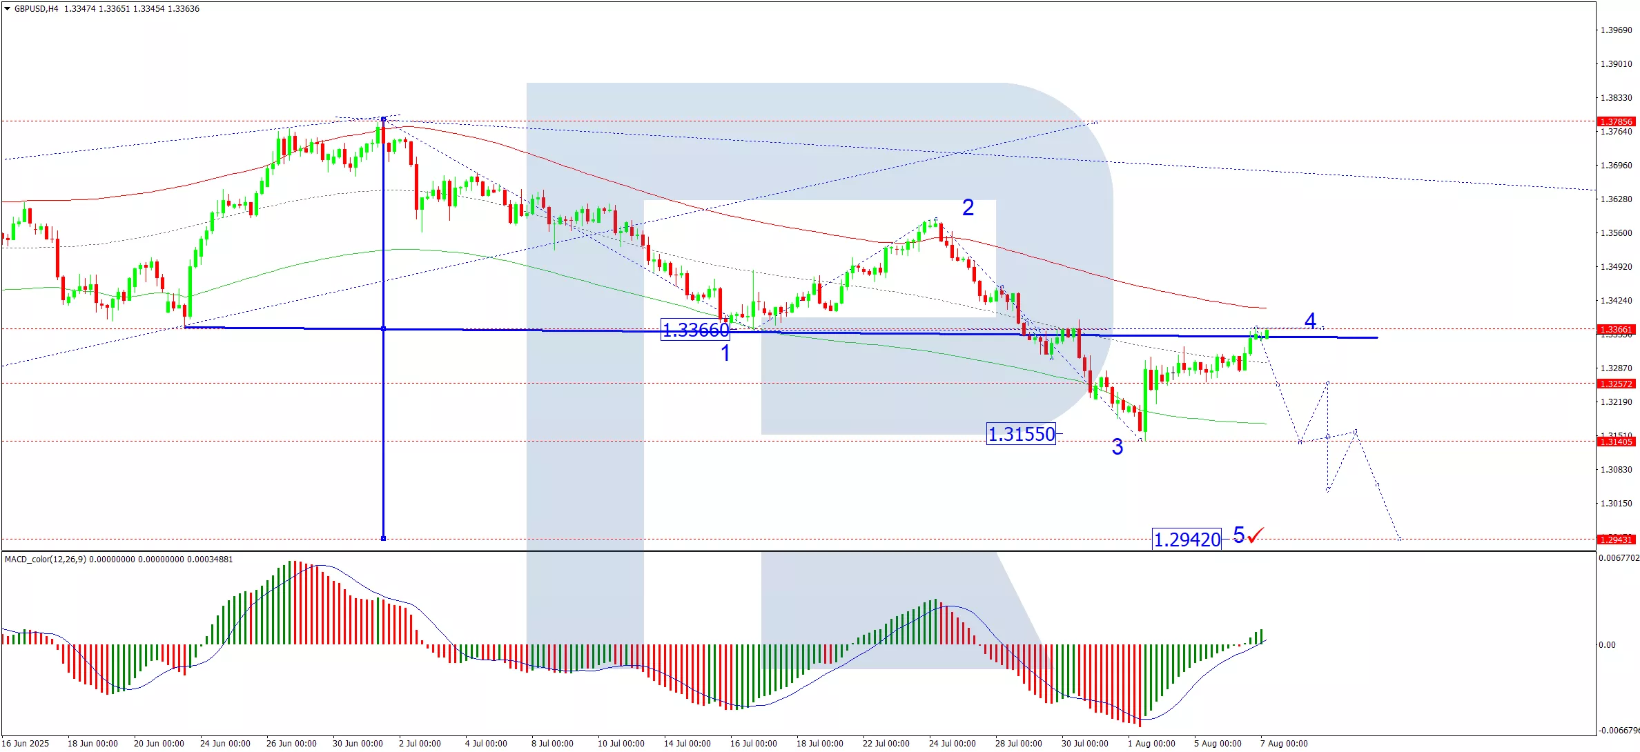This screenshot has height=752, width=1640.
Task: Click the wave label 1 marker
Action: 725,353
